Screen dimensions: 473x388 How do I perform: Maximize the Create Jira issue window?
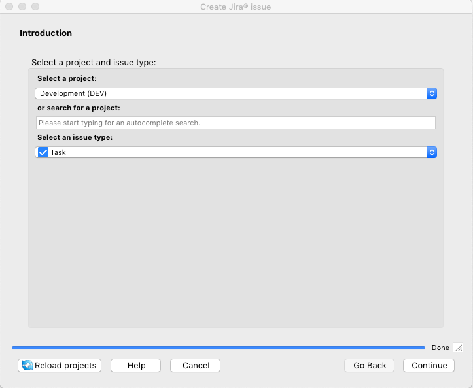[35, 7]
